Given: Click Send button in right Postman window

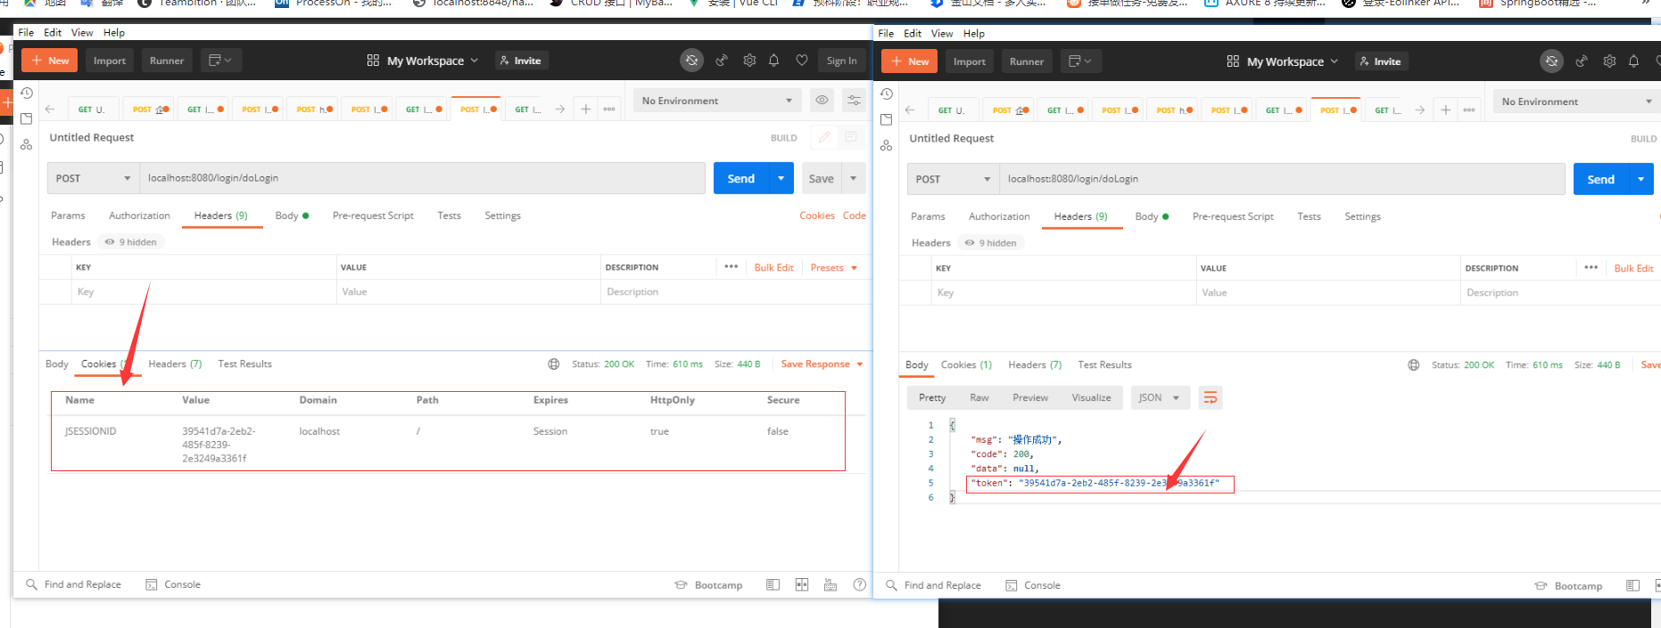Looking at the screenshot, I should pyautogui.click(x=1601, y=179).
